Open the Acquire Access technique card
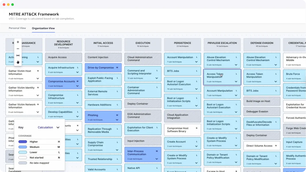Image resolution: width=306 pixels, height=172 pixels. click(x=63, y=57)
